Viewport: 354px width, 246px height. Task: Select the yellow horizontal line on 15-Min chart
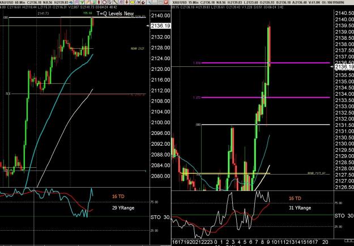coord(225,173)
